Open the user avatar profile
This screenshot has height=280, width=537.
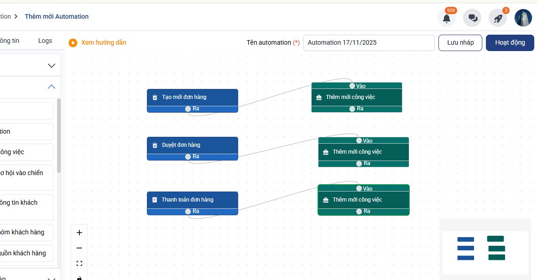click(523, 18)
